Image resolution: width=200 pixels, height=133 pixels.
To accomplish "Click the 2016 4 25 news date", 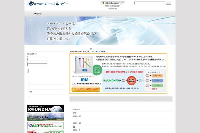I will pyautogui.click(x=77, y=123).
